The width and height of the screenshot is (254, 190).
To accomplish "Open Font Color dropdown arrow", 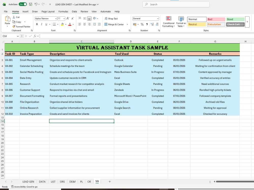I will click(x=73, y=24).
